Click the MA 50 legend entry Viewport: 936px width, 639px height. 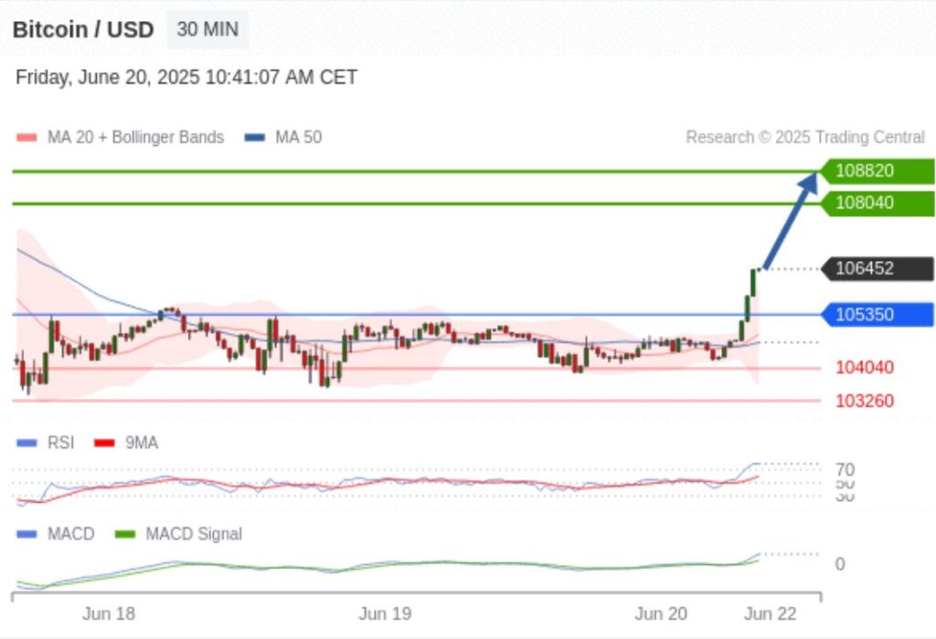point(284,138)
